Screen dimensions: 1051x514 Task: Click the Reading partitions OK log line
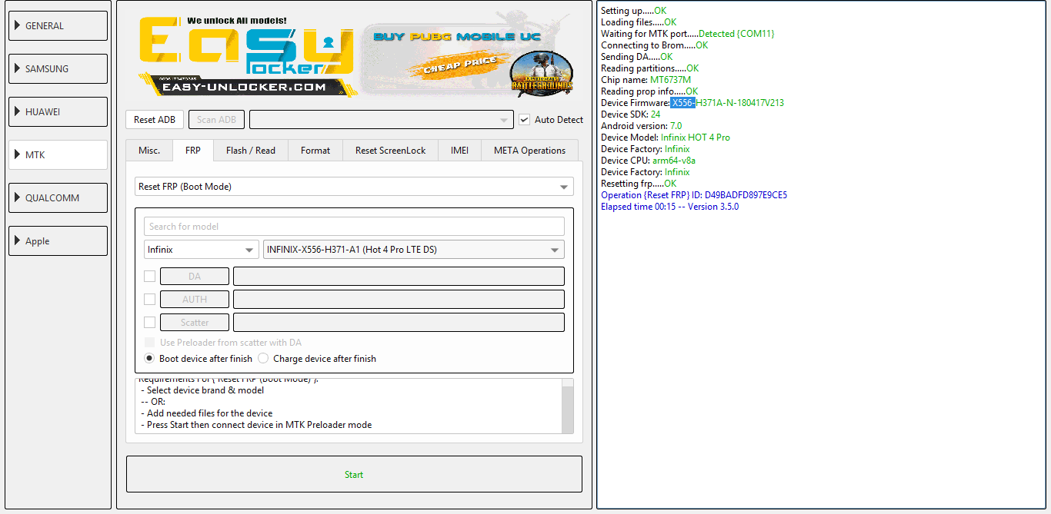tap(650, 68)
